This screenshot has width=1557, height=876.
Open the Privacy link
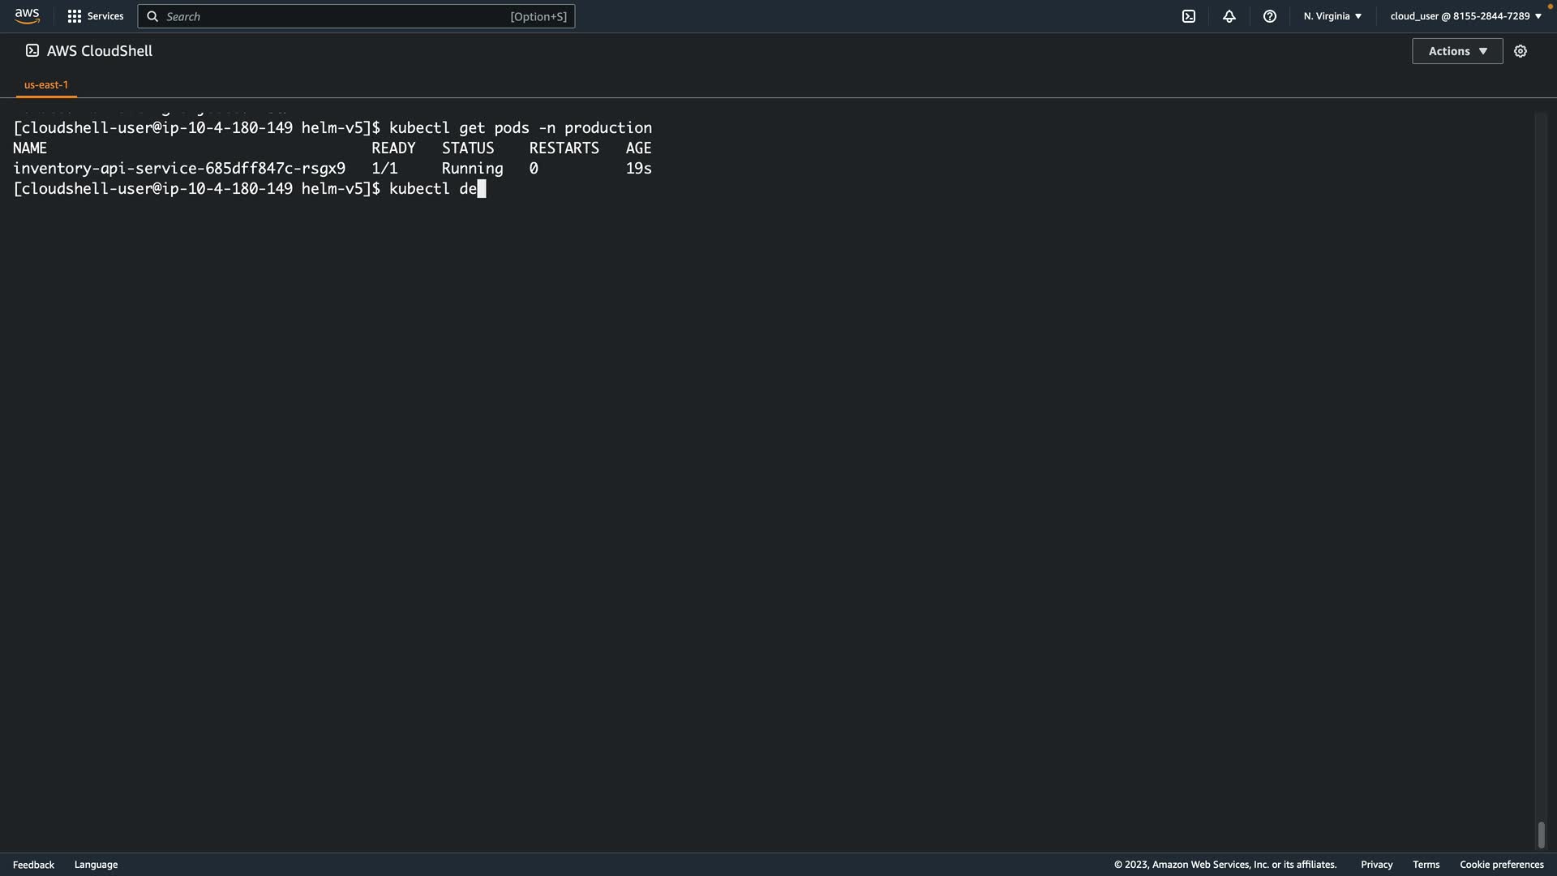click(x=1376, y=865)
